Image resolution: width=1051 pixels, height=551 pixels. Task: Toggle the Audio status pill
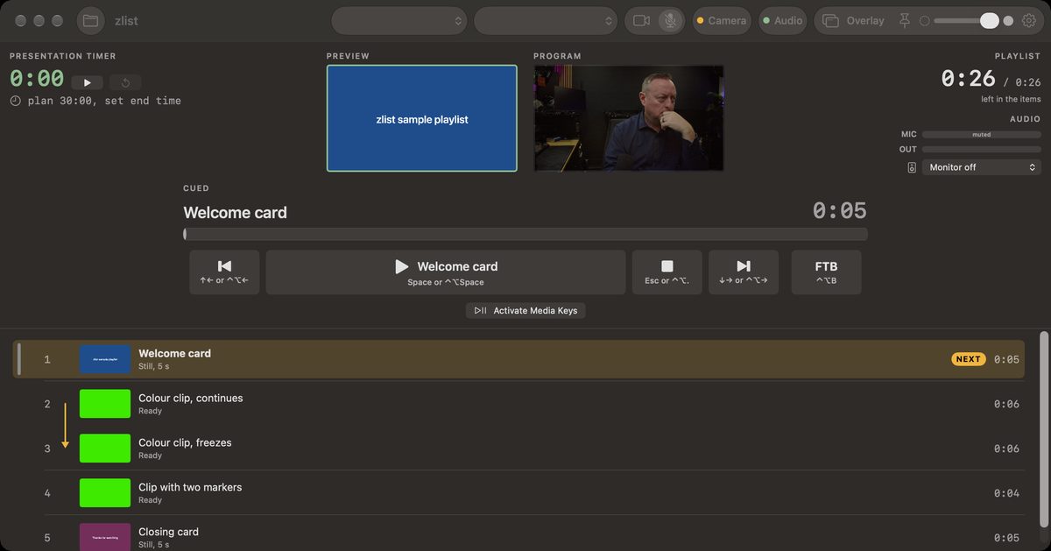(783, 20)
